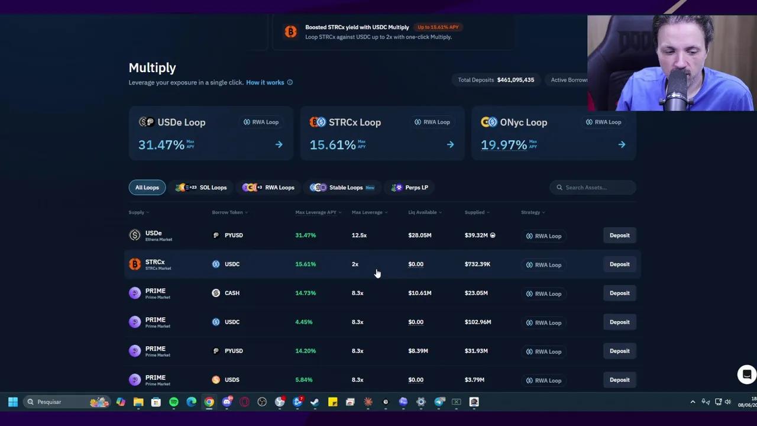Click the USDS borrow token icon
The height and width of the screenshot is (426, 757).
[x=216, y=380]
